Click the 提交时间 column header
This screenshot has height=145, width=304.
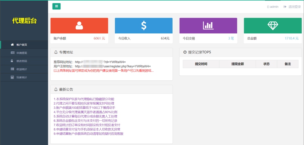[201, 64]
